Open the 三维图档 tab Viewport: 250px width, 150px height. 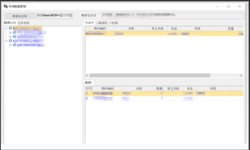tap(101, 23)
